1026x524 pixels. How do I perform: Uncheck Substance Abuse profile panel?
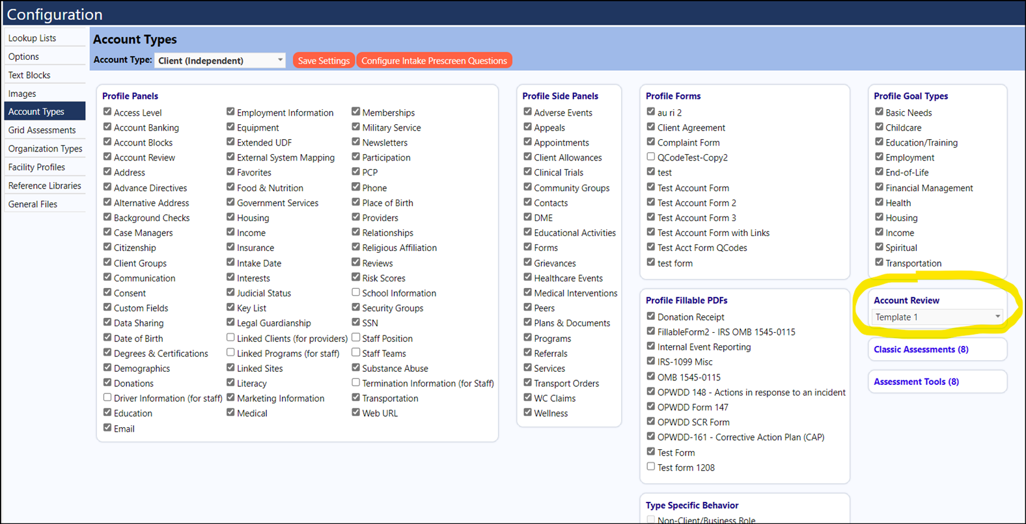(356, 367)
